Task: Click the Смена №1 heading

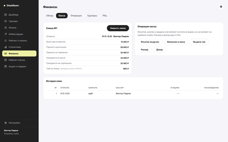Action: pos(52,28)
